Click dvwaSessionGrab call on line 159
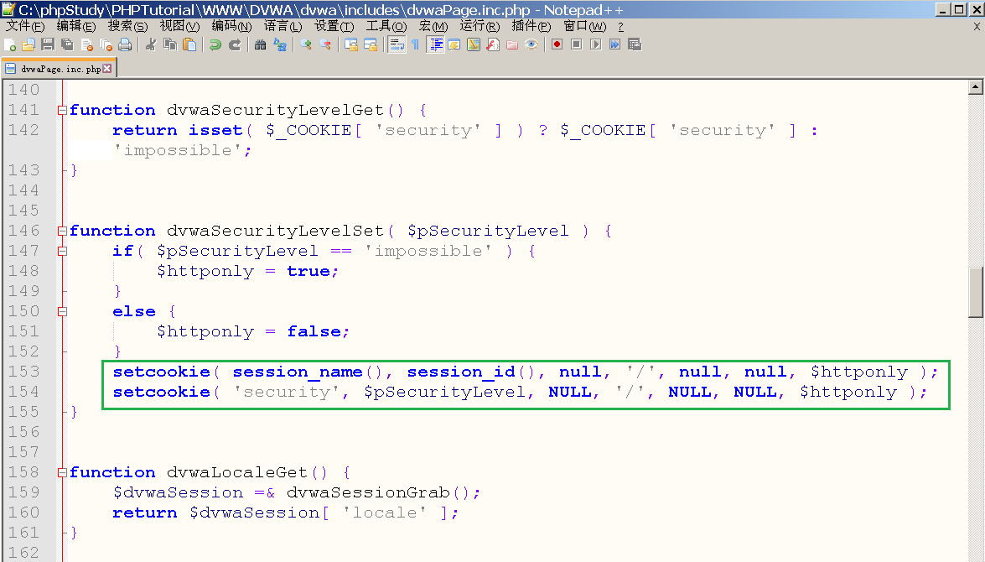The image size is (985, 562). coord(368,492)
